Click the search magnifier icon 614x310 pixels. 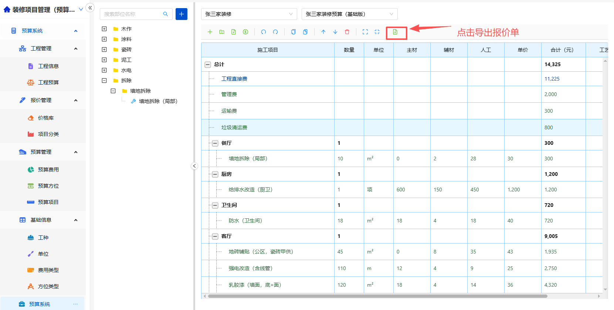click(x=166, y=14)
